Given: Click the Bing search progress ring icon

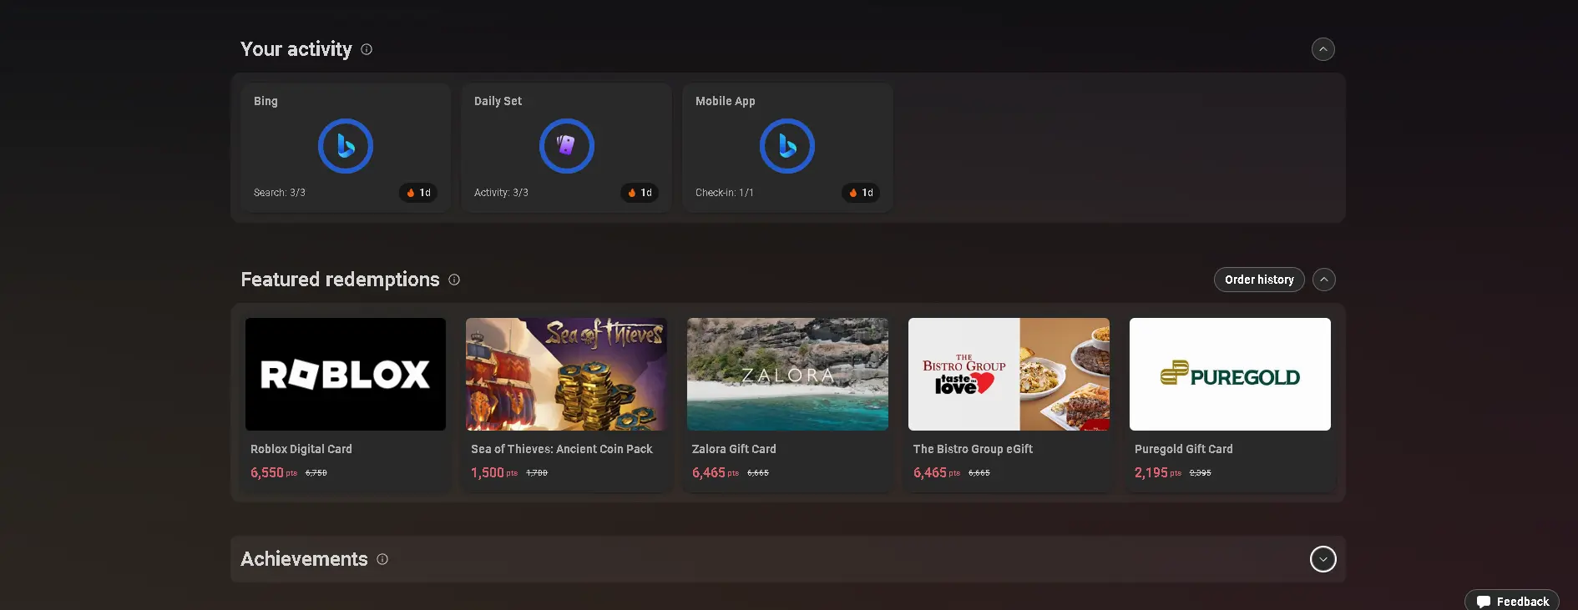Looking at the screenshot, I should 346,146.
